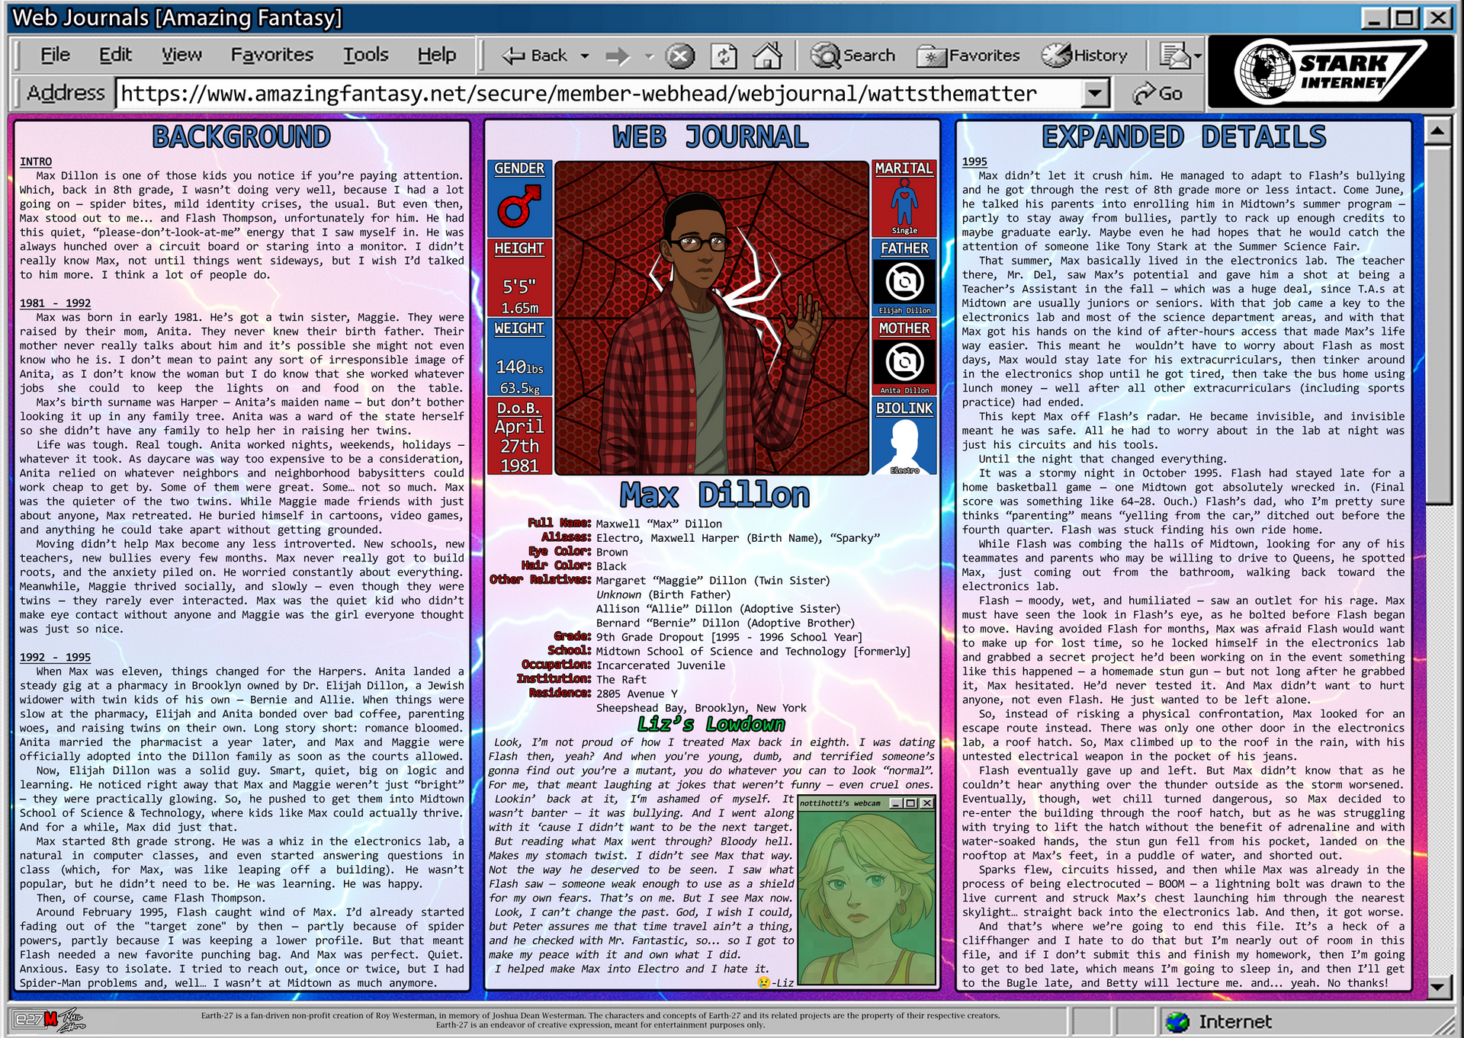The width and height of the screenshot is (1464, 1038).
Task: Click the Stark Internet logo
Action: [x=1330, y=72]
